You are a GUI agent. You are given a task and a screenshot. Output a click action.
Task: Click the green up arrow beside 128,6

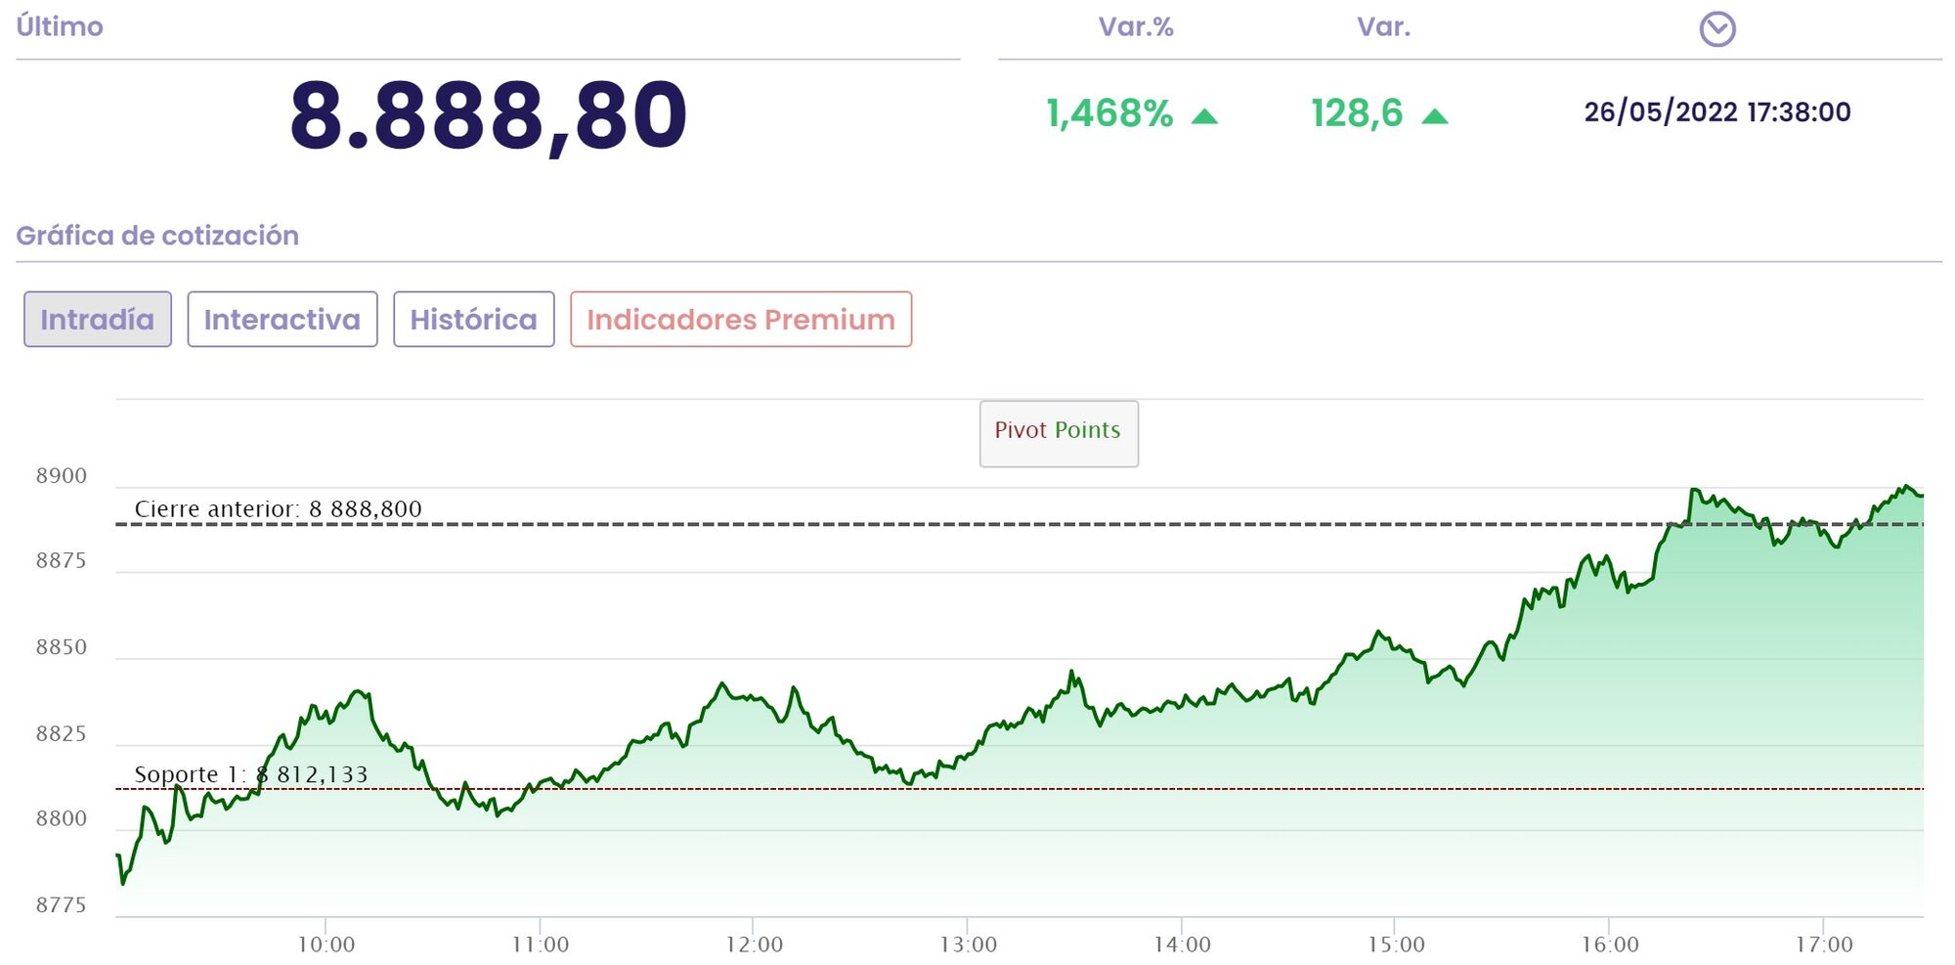tap(1434, 116)
